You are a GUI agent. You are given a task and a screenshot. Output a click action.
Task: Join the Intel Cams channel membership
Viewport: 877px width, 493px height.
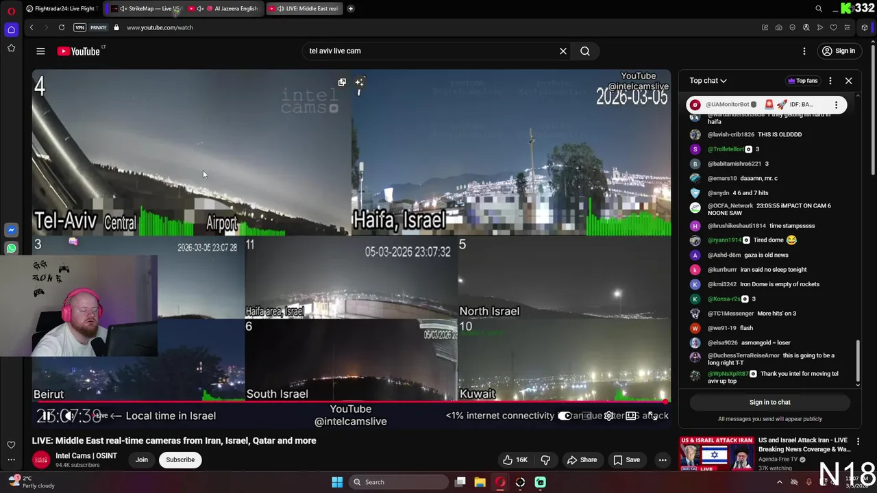pyautogui.click(x=142, y=460)
